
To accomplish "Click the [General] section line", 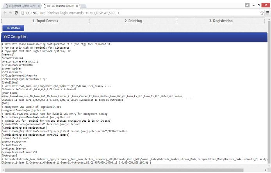I will coord(8,54).
